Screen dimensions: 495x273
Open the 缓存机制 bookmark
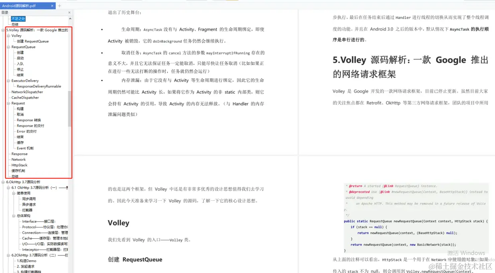(x=18, y=170)
